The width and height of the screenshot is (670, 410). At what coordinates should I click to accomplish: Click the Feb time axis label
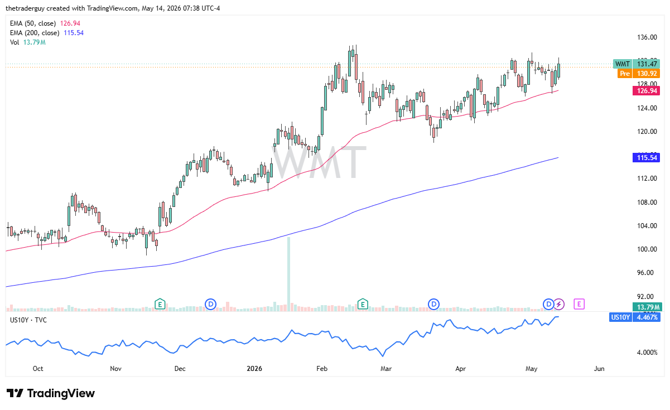pyautogui.click(x=321, y=369)
